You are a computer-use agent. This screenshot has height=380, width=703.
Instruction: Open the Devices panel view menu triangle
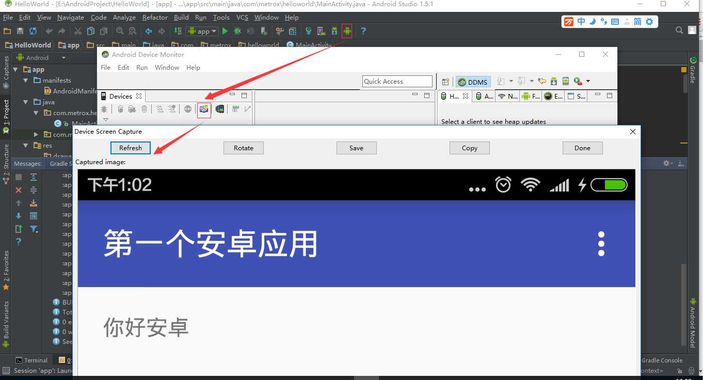point(106,120)
